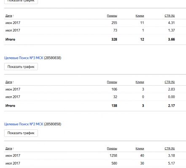Sort the №2 МСК table by CTR (%)
186x168 pixels.
[170, 149]
